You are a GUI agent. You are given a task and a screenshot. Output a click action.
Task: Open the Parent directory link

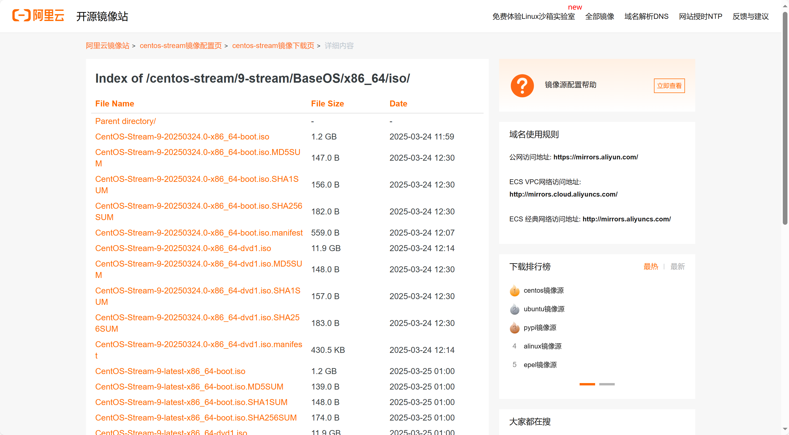tap(125, 121)
